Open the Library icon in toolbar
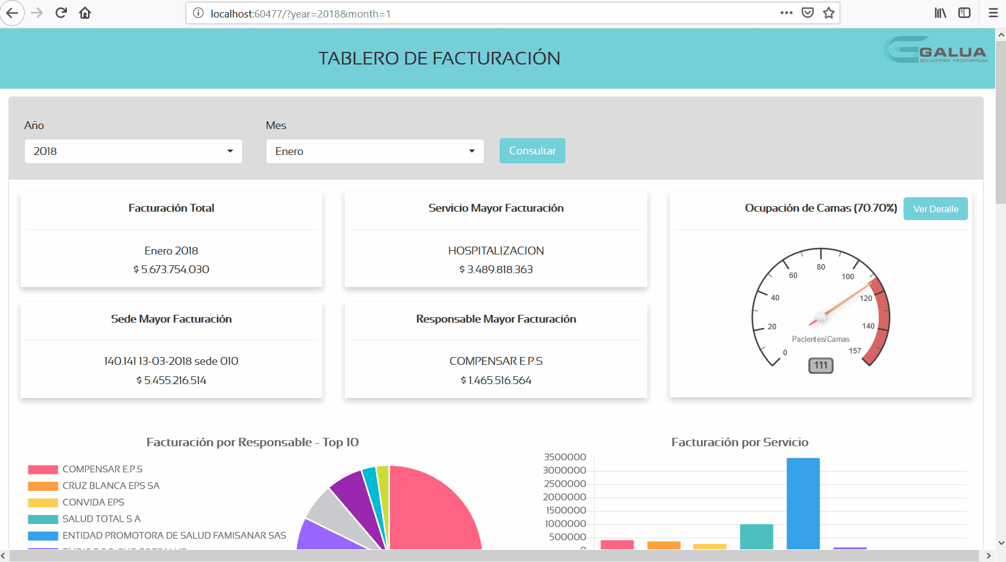 pos(940,13)
